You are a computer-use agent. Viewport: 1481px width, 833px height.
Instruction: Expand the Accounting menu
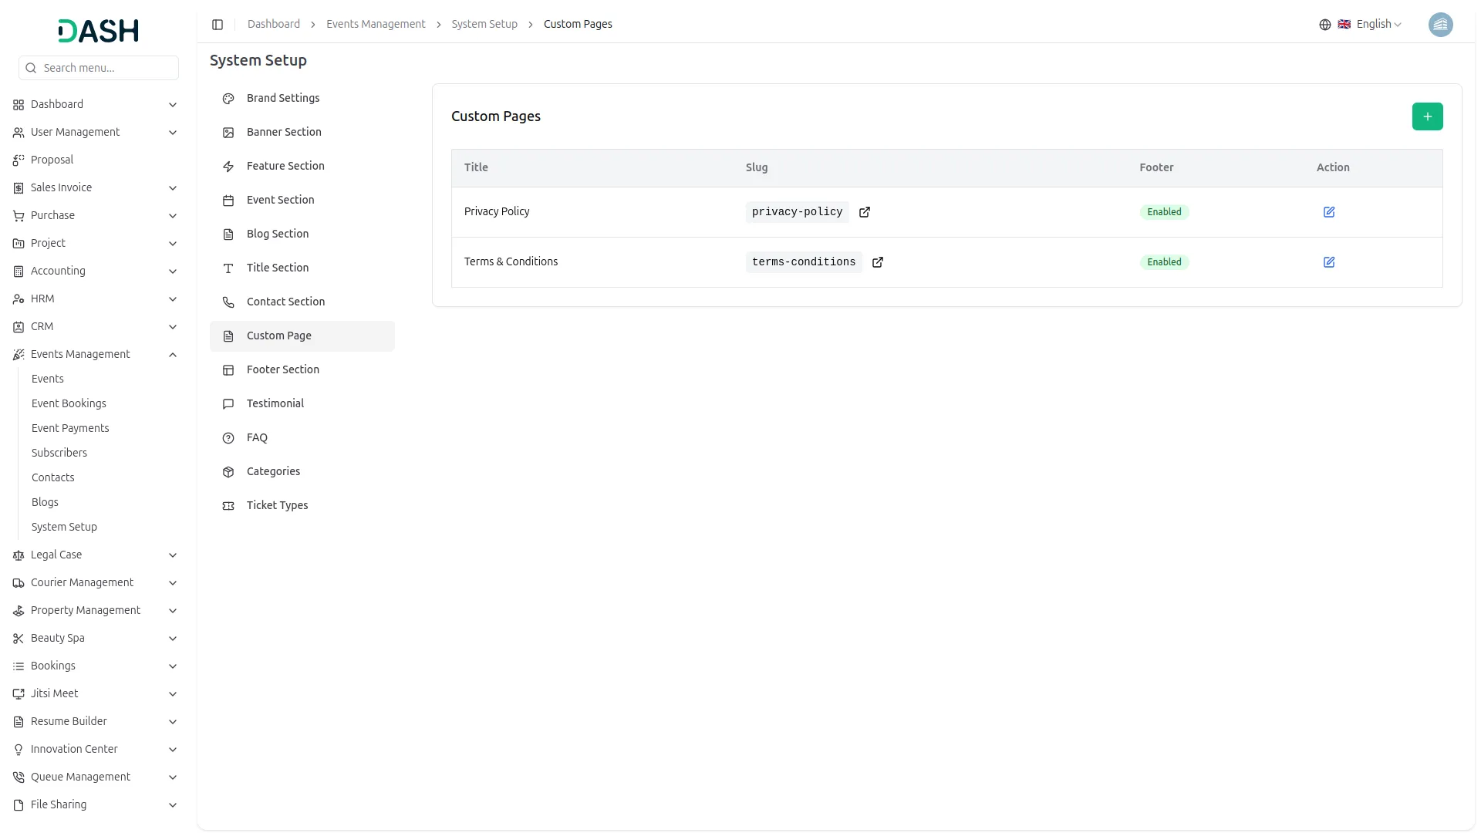173,271
